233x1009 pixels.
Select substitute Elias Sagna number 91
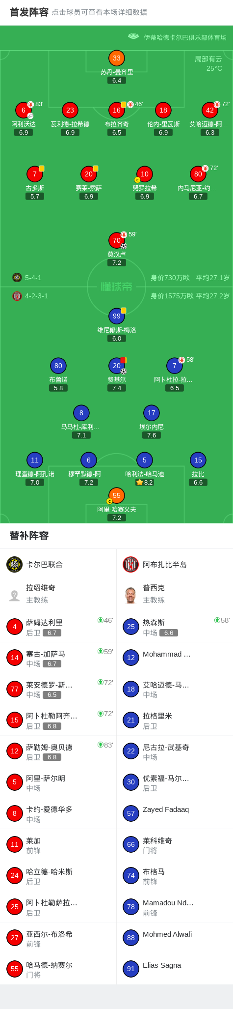click(175, 969)
